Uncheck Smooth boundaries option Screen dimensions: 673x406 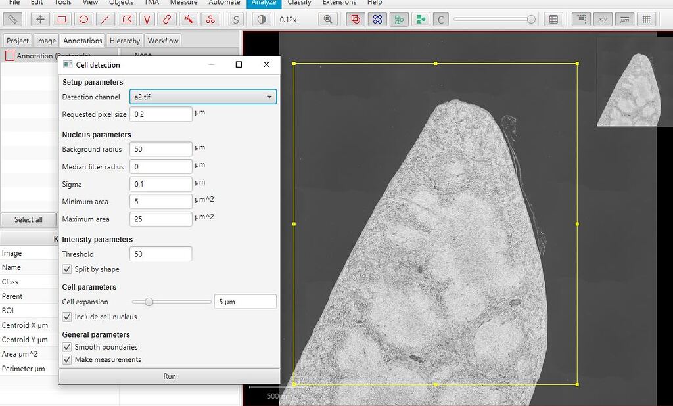coord(66,347)
